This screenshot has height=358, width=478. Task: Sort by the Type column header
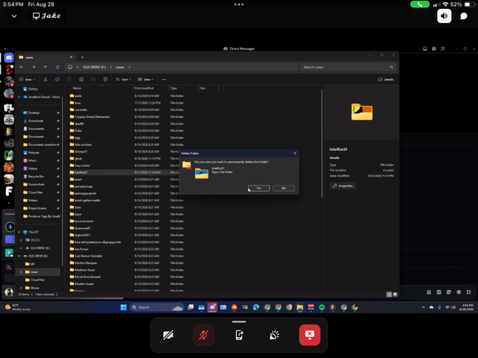pos(174,88)
